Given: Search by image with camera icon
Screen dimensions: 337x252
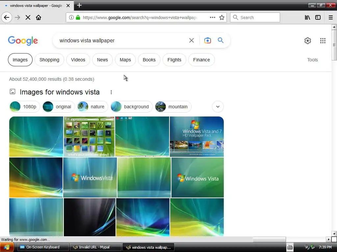Looking at the screenshot, I should (x=207, y=40).
